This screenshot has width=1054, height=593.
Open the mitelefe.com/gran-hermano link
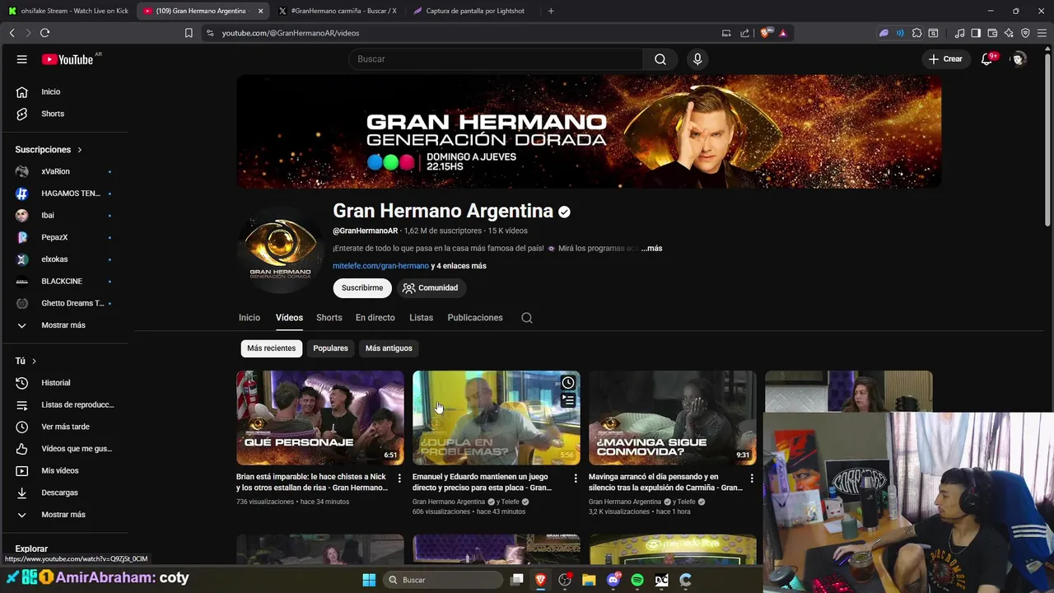(x=380, y=266)
